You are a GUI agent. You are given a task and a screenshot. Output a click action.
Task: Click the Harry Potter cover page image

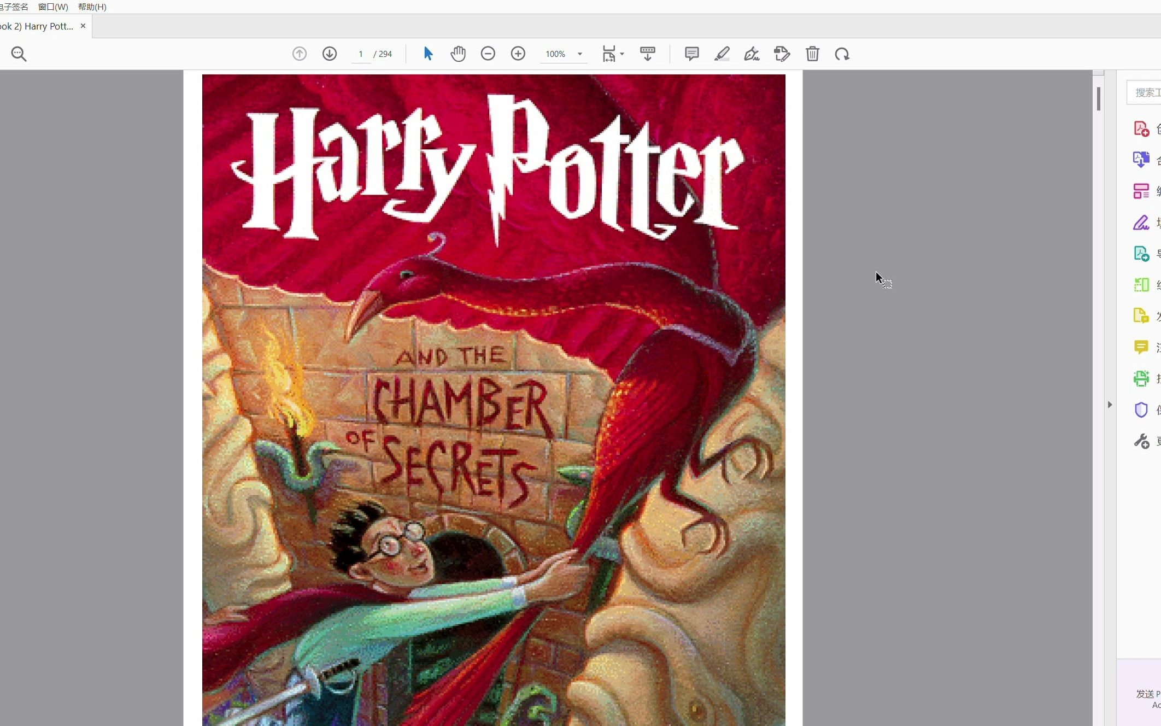coord(494,400)
